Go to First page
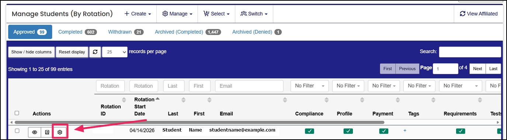507x140 pixels. (x=388, y=69)
